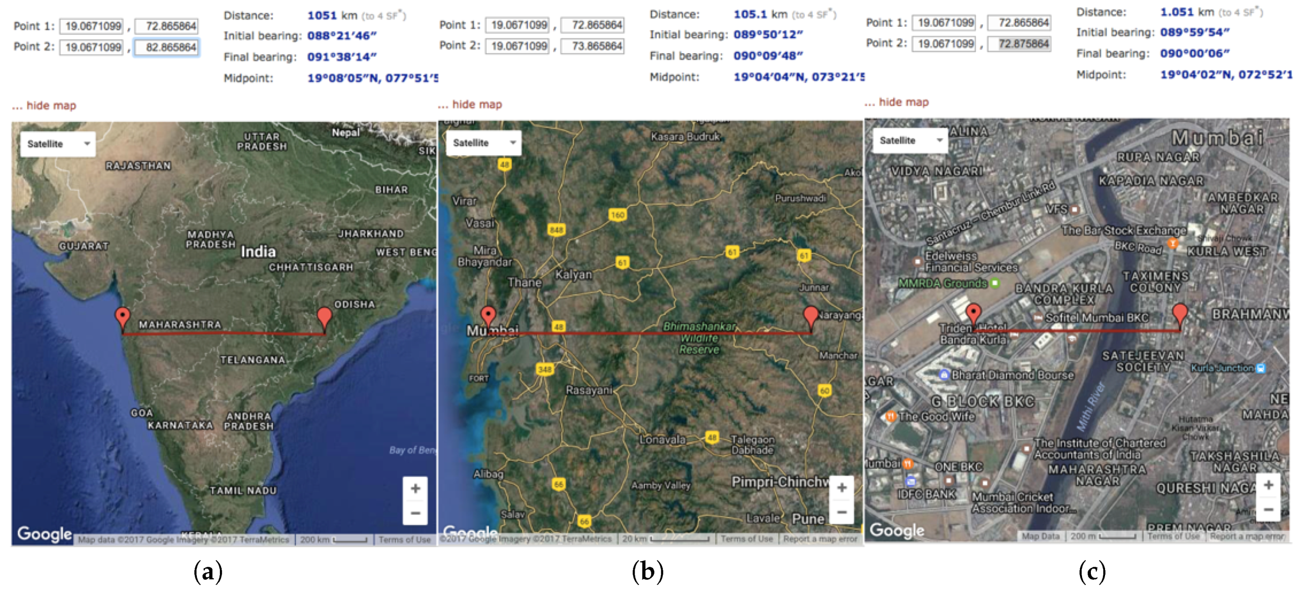
Task: Zoom in on map (a) with the plus button
Action: 415,488
